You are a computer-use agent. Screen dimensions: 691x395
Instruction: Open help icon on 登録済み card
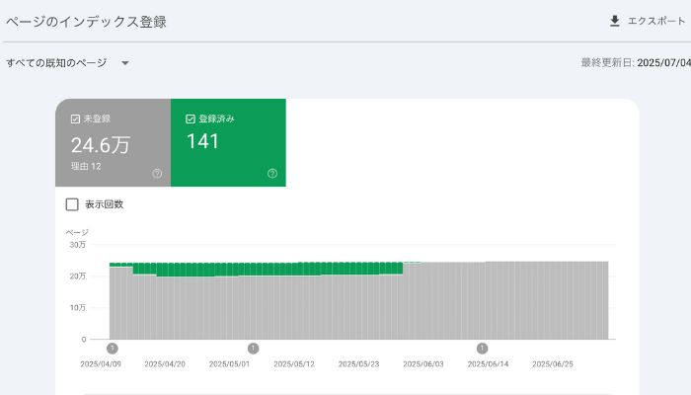[272, 173]
